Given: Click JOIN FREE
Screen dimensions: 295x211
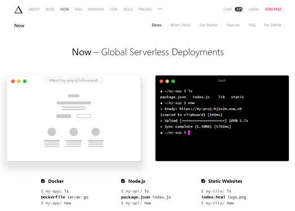Looking at the screenshot, I should [273, 9].
